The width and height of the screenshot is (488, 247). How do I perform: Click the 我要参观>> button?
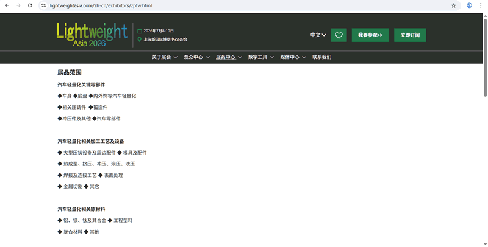click(370, 35)
